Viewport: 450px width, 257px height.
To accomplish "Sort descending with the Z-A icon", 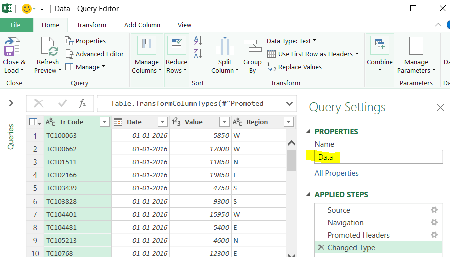I will click(198, 54).
